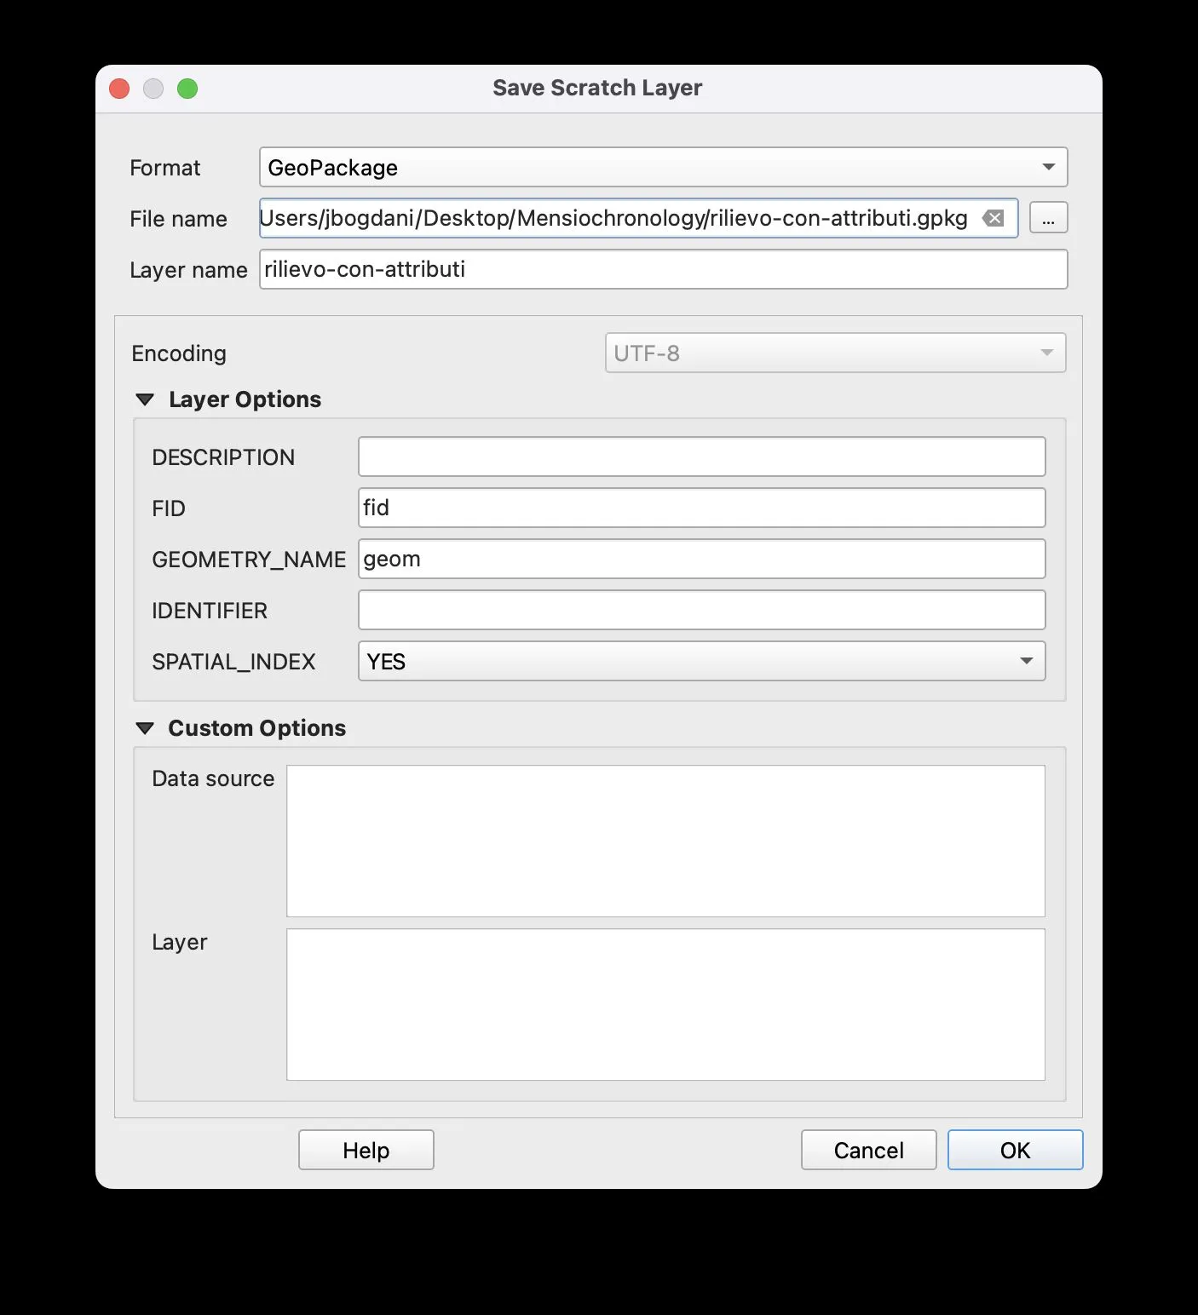Open the SPATIAL_INDEX dropdown set to YES

[x=701, y=661]
